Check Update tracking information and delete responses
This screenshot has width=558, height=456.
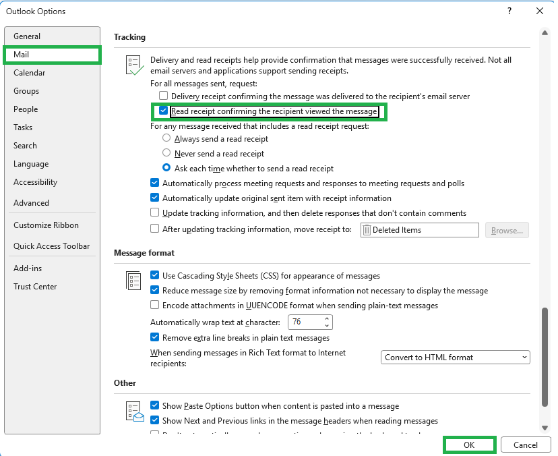pyautogui.click(x=154, y=212)
